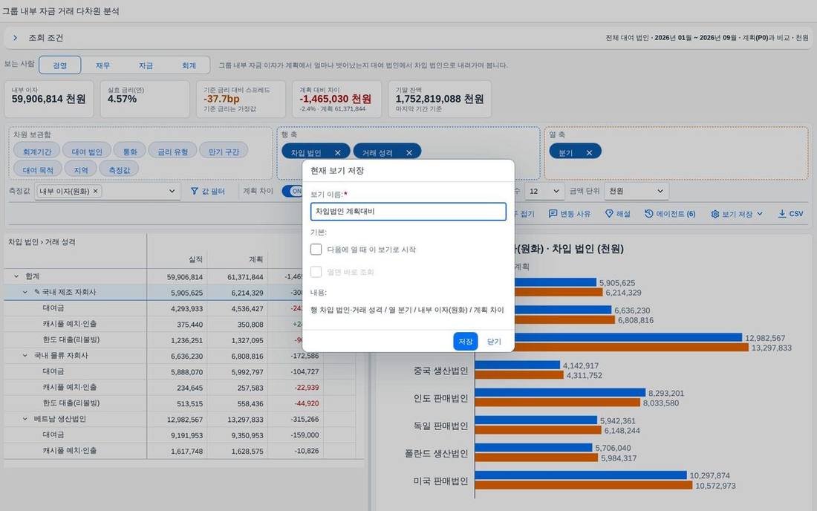The width and height of the screenshot is (817, 511).
Task: Open the 보기 저장 dropdown chevron
Action: pos(760,214)
